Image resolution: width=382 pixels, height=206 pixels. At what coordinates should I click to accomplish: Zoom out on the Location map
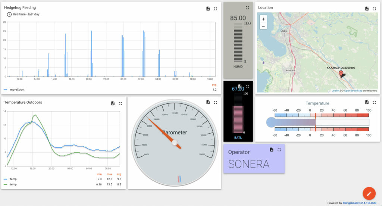click(263, 26)
